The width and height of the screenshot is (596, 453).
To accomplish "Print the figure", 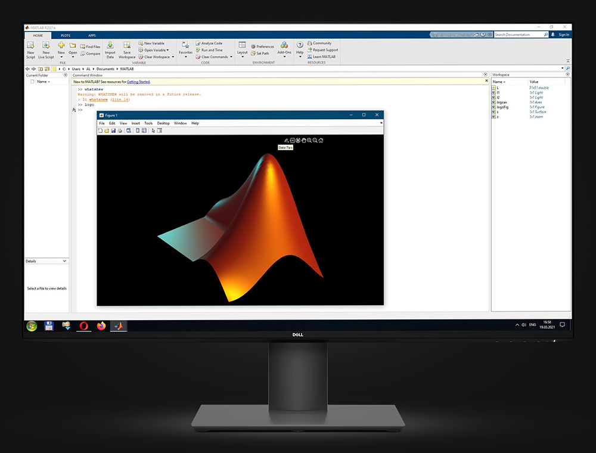I will coord(120,131).
